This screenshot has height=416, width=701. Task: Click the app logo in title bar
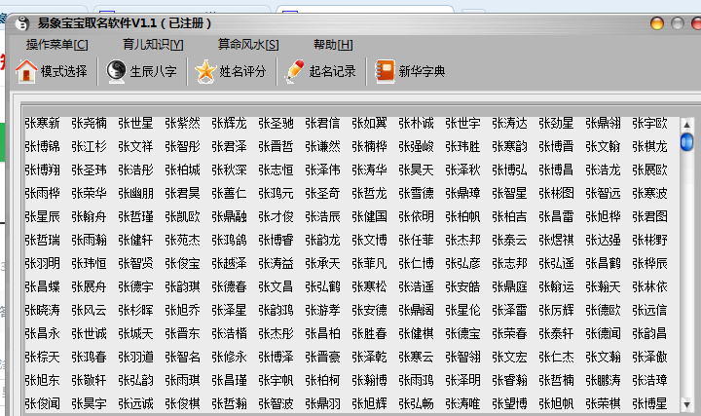(21, 23)
